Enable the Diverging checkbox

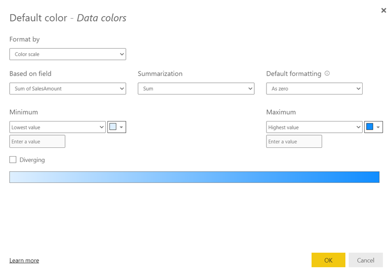tap(13, 159)
